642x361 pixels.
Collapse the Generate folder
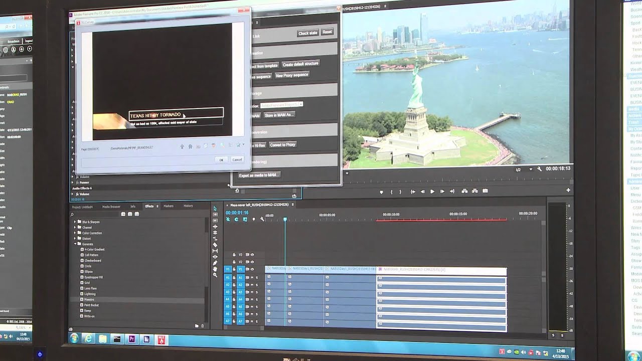tap(75, 244)
